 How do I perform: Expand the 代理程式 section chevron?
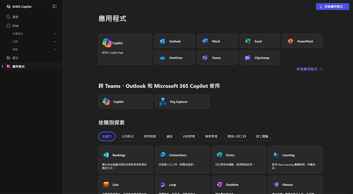55,34
